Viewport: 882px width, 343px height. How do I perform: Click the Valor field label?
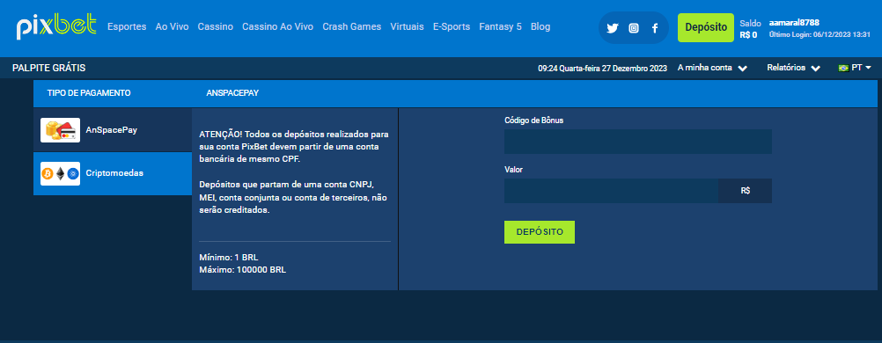pos(513,169)
